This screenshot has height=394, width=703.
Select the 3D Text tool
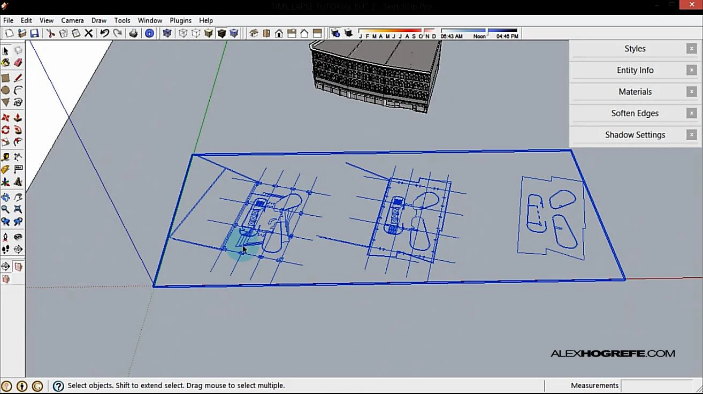18,181
